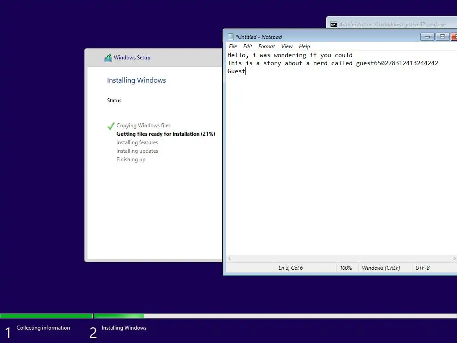Click the Collecting information progress bar segment

(46, 316)
